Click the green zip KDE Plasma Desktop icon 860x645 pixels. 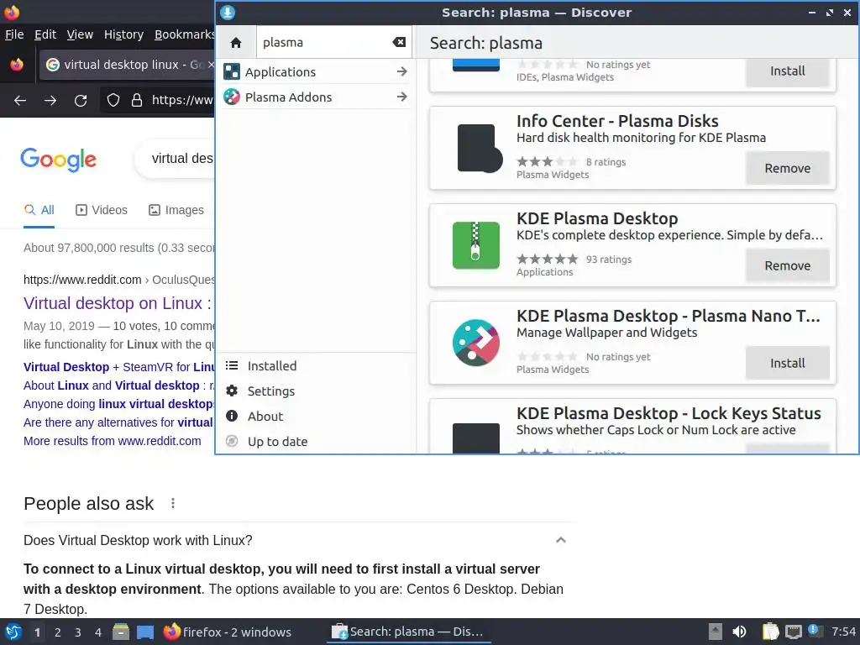[476, 245]
